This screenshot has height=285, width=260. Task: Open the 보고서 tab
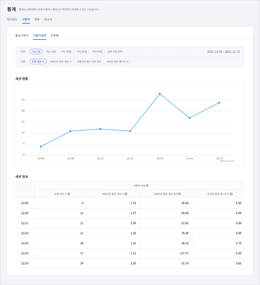click(x=48, y=19)
